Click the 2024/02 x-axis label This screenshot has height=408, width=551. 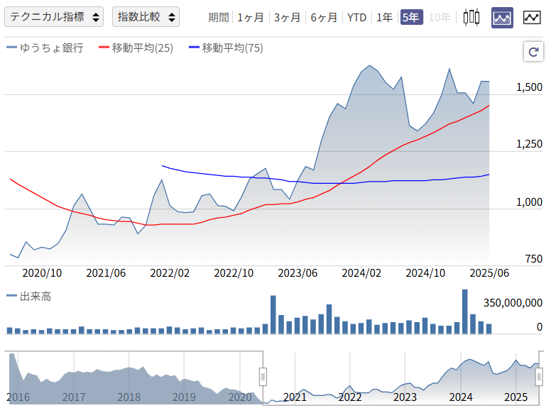point(361,272)
